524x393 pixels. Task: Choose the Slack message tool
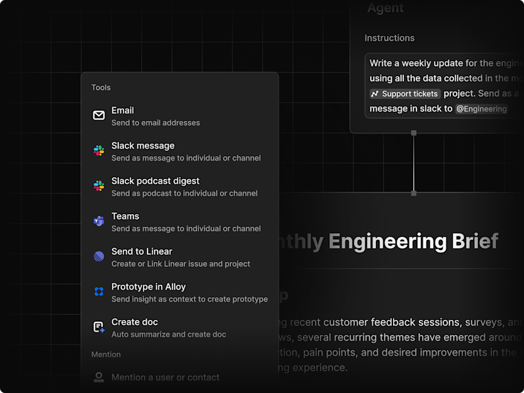click(x=179, y=151)
